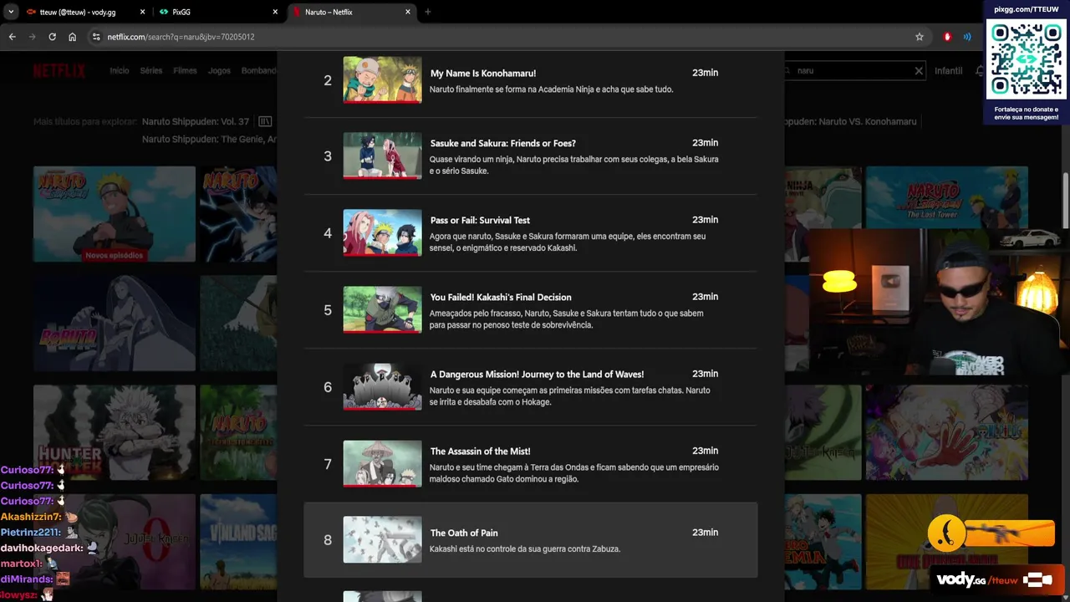
Task: Open the Hunter x Hunter title card
Action: click(115, 432)
